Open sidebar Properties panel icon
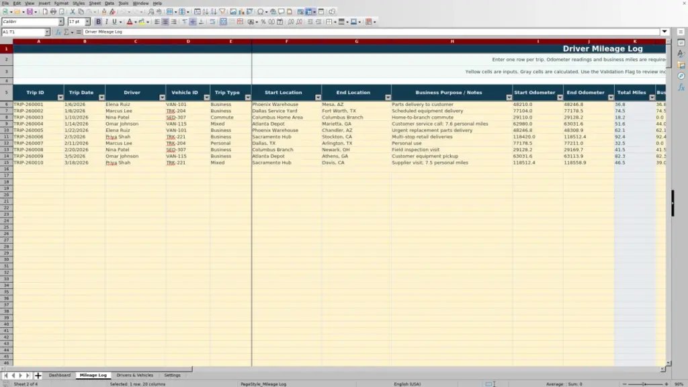The image size is (688, 387). [681, 42]
